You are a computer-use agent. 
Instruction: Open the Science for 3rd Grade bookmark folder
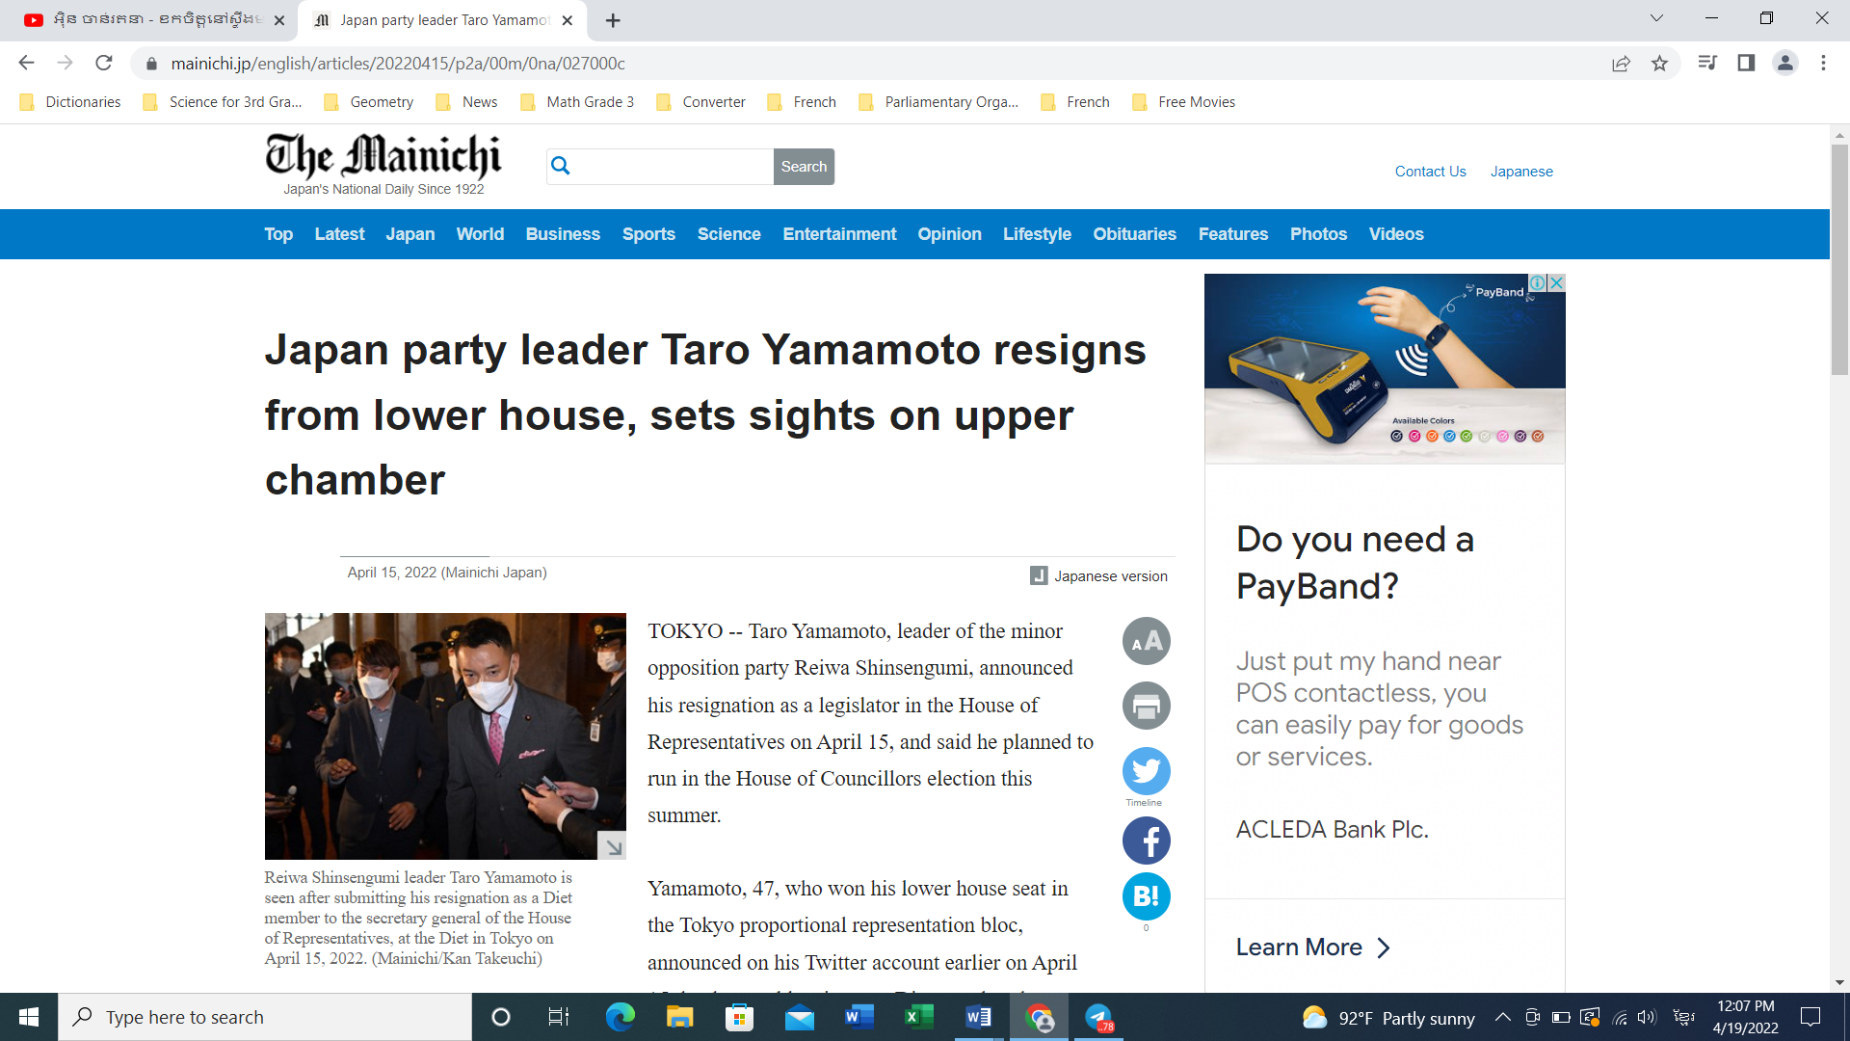223,102
